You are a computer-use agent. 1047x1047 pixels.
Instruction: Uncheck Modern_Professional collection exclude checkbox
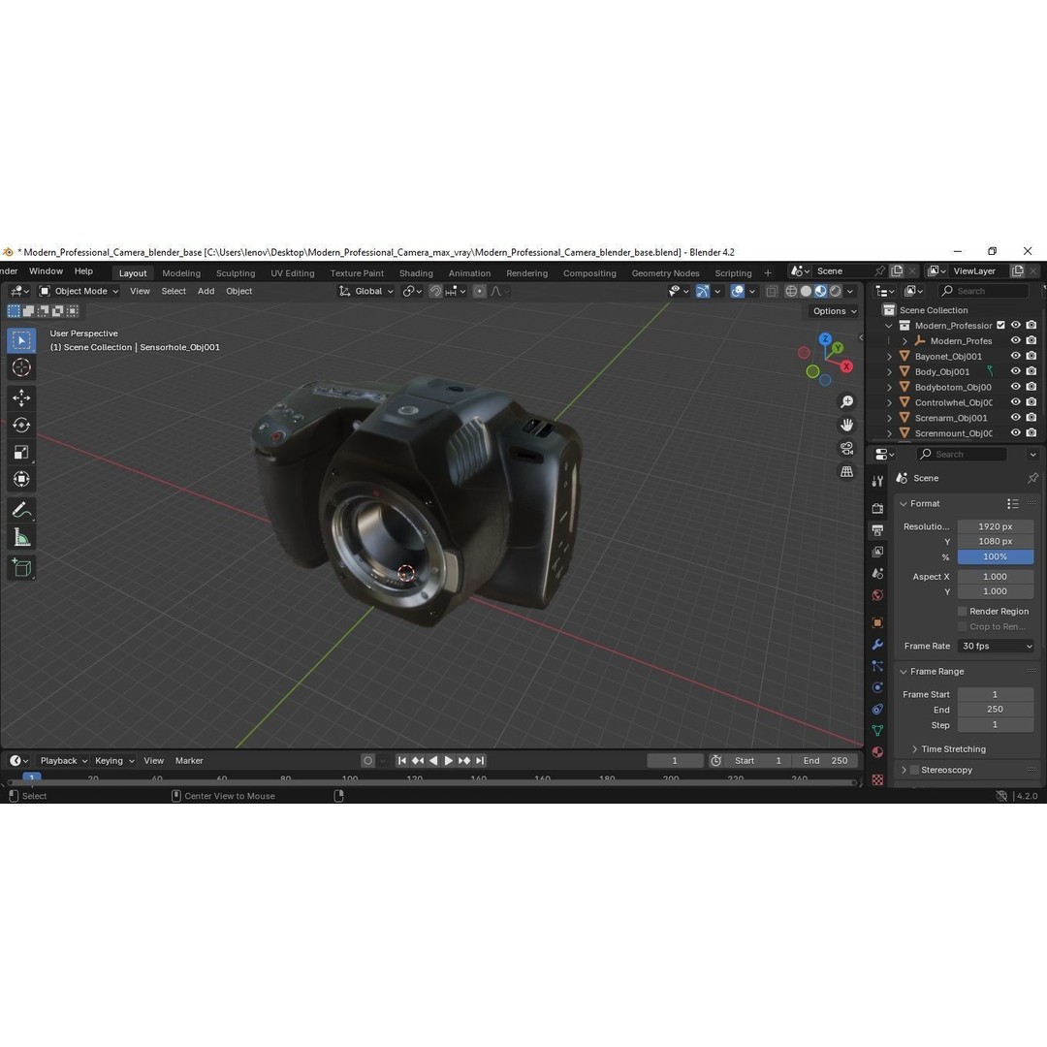click(1000, 325)
